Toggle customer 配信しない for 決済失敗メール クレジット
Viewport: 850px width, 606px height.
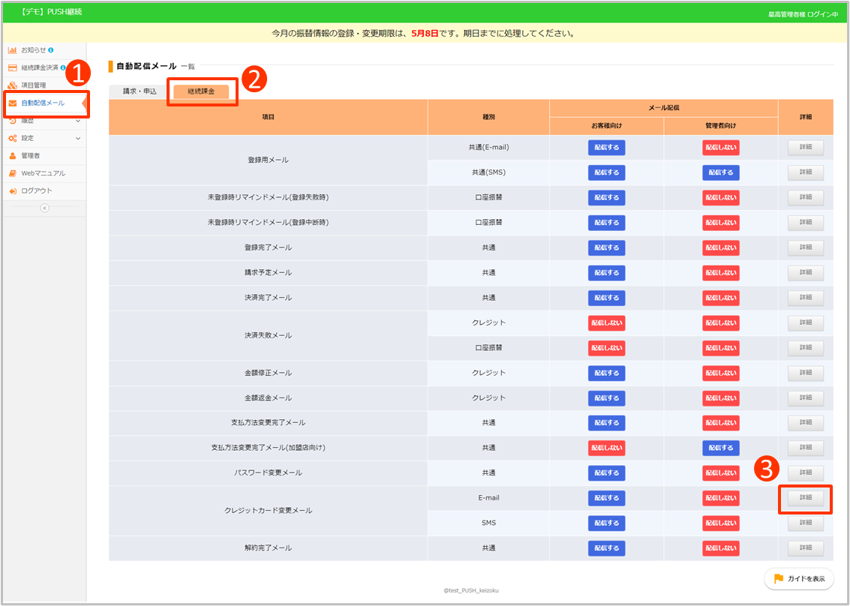[x=606, y=323]
